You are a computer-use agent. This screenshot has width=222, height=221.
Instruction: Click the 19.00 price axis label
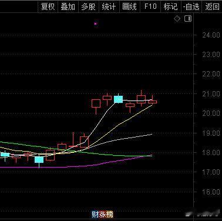point(211,133)
